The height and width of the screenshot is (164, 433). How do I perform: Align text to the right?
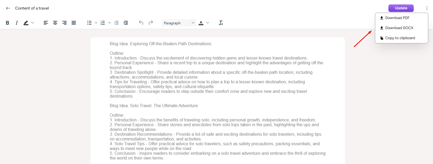click(x=64, y=23)
